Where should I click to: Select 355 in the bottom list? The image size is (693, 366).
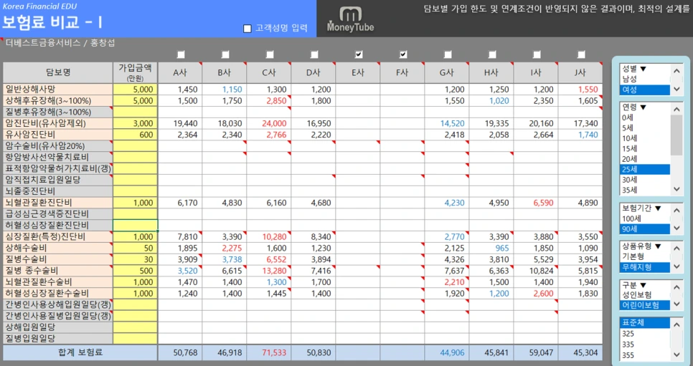(x=645, y=355)
